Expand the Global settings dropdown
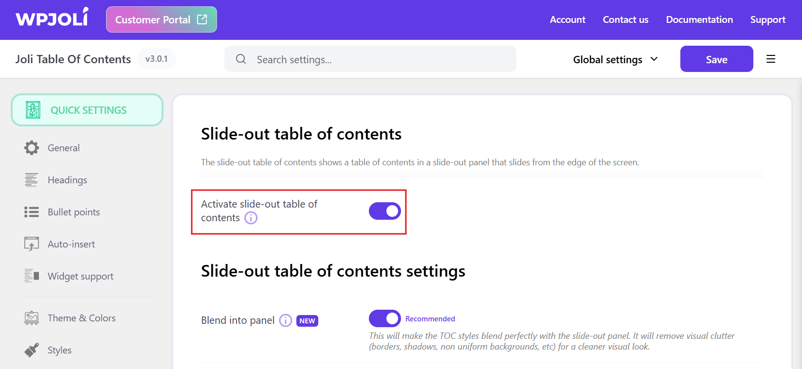 [615, 59]
